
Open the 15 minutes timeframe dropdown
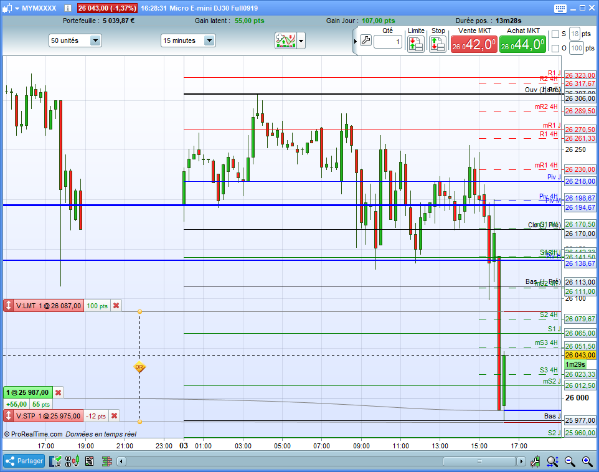(188, 40)
